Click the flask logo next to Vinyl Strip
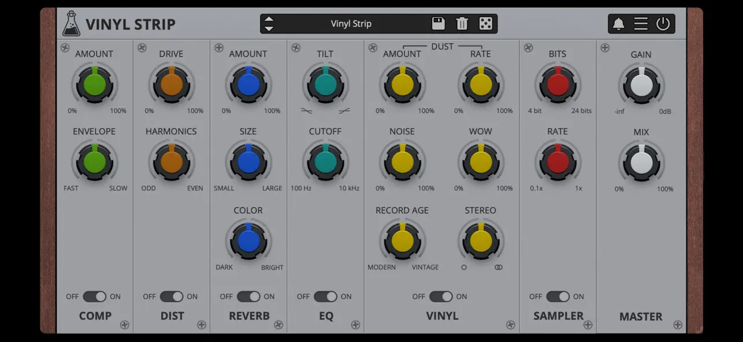 pyautogui.click(x=70, y=23)
